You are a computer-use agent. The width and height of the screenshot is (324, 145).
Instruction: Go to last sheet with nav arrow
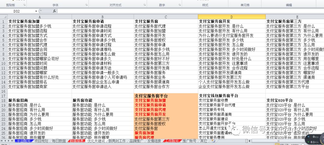click(x=12, y=141)
